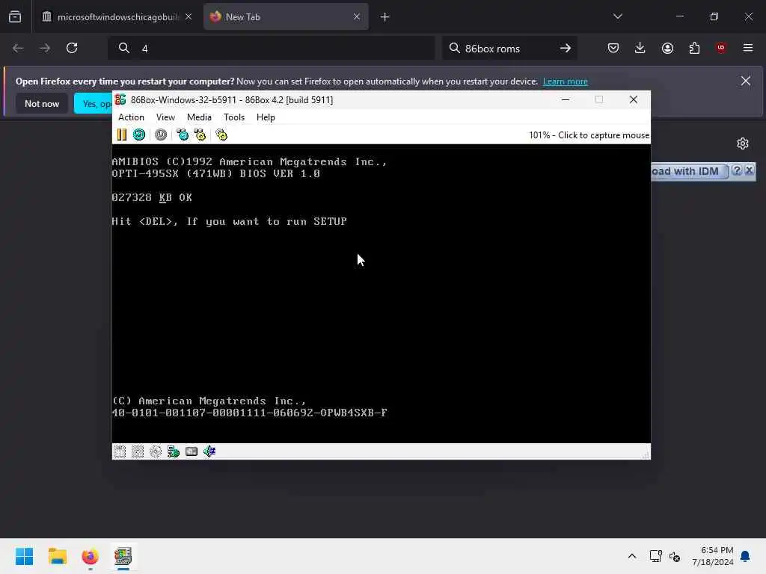The height and width of the screenshot is (574, 766).
Task: Click the 86Box taskbar icon
Action: coord(123,556)
